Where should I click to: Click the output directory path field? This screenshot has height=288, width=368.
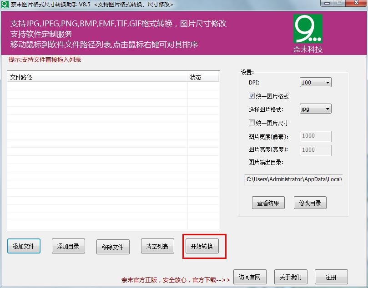(293, 179)
